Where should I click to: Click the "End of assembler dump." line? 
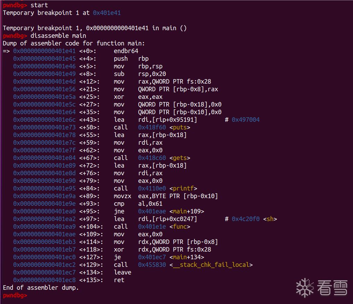pos(41,288)
